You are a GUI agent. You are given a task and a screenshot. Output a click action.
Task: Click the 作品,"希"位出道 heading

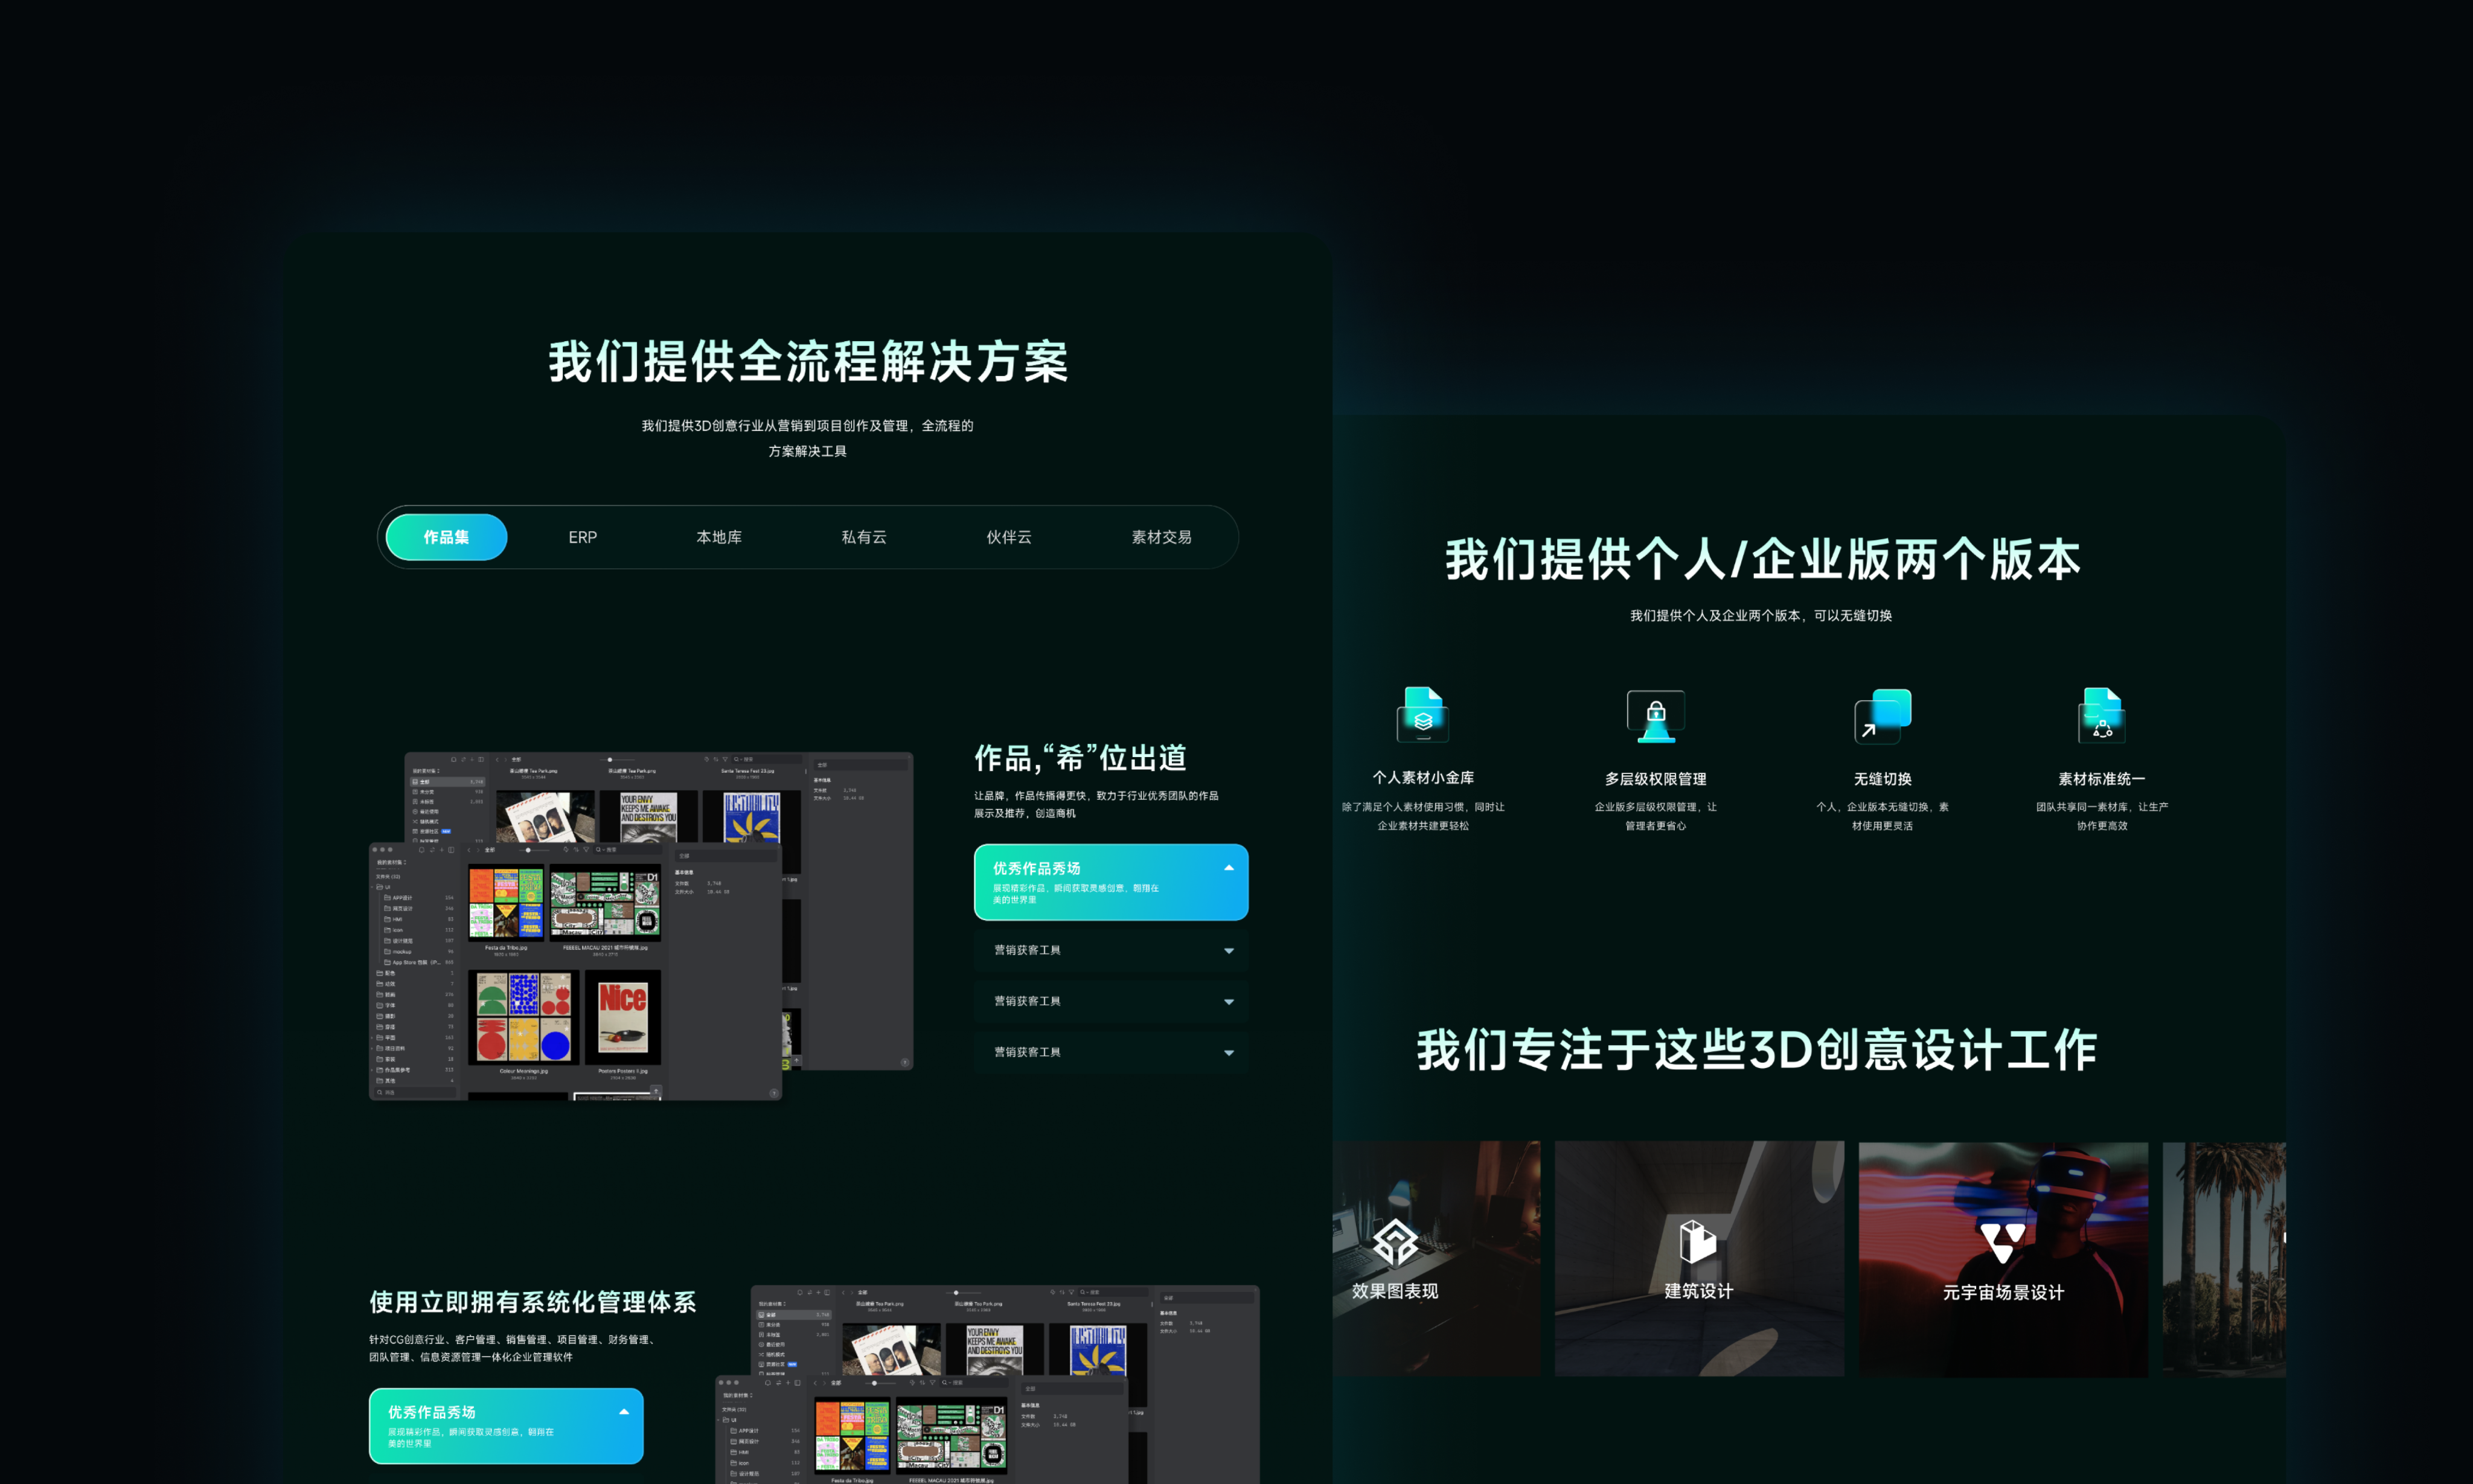(x=1080, y=758)
